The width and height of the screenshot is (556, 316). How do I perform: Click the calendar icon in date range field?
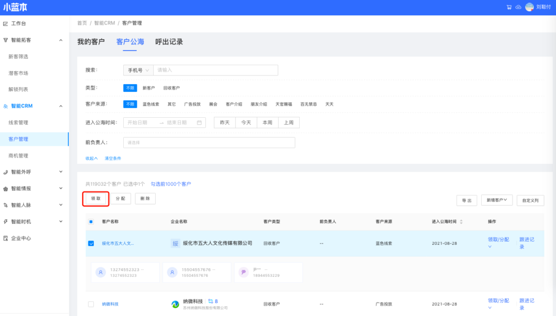pos(199,123)
